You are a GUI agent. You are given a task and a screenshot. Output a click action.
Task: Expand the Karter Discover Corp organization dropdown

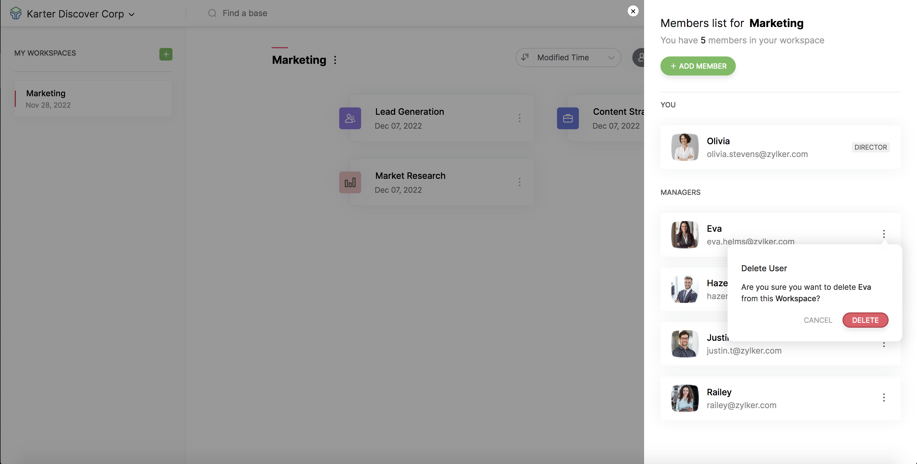131,14
